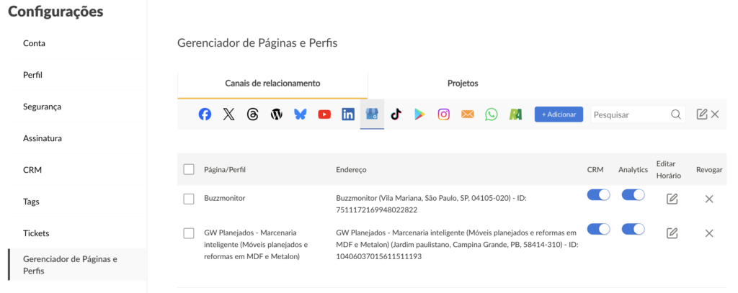Select the Facebook channel icon
This screenshot has height=293, width=738.
click(x=205, y=114)
